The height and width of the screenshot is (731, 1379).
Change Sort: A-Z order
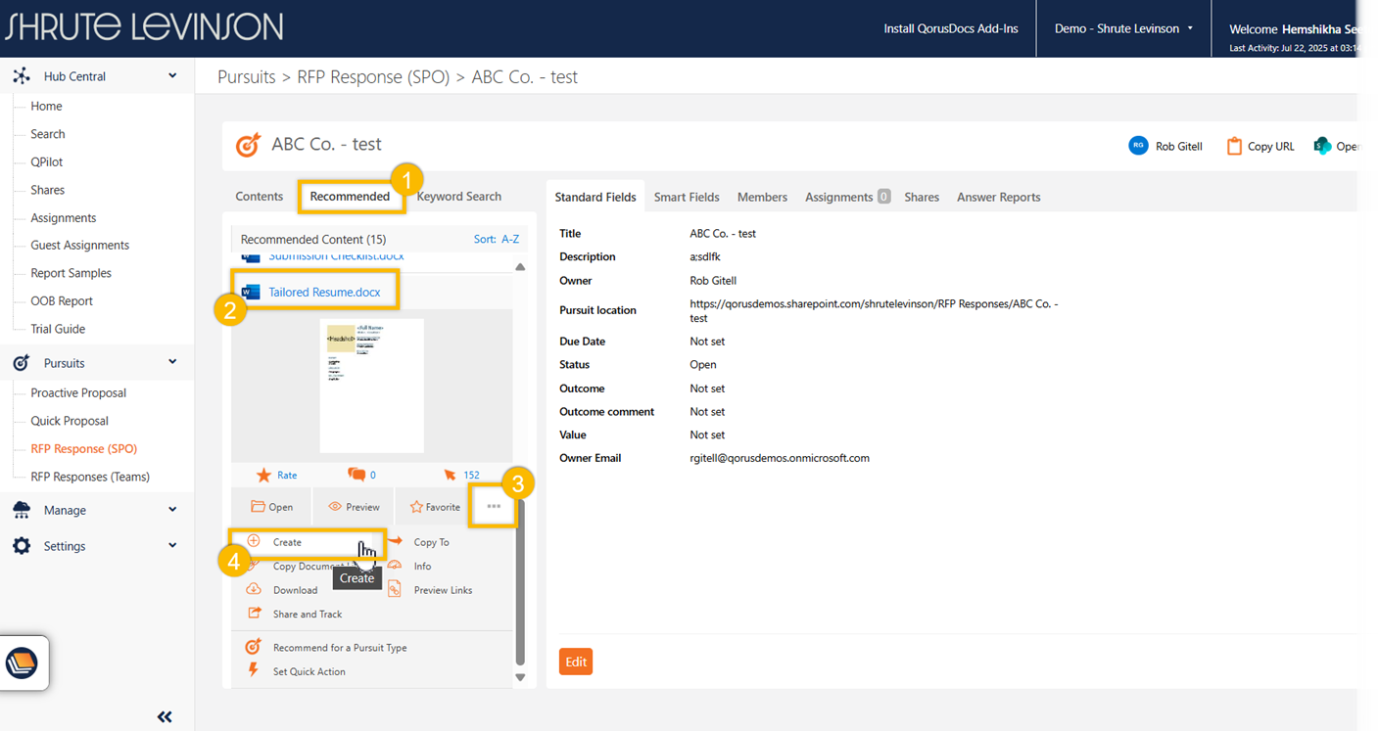pos(497,239)
